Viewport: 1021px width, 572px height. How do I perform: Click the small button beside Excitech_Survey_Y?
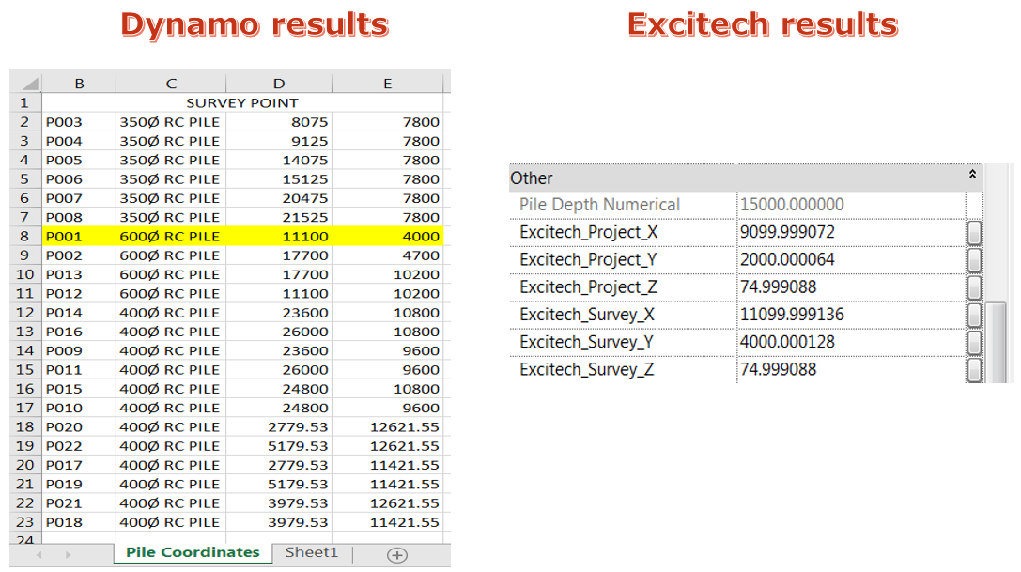[974, 343]
